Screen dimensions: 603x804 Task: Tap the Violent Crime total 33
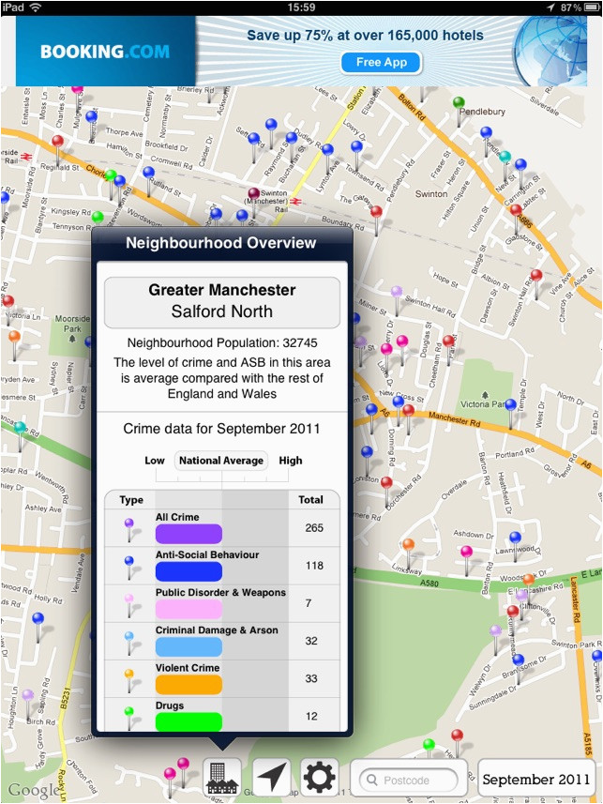[x=311, y=679]
